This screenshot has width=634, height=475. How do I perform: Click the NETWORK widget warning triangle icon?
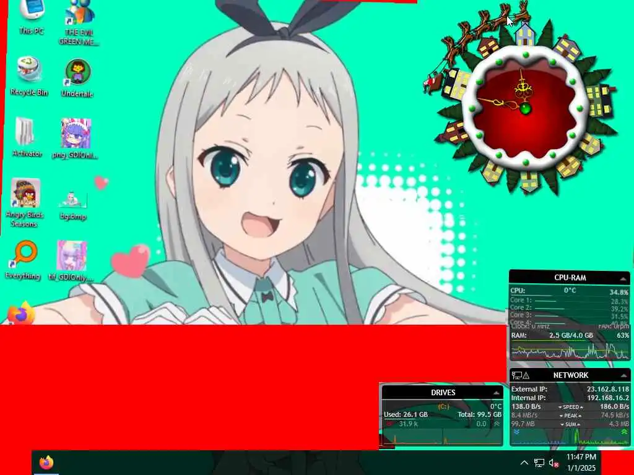pyautogui.click(x=526, y=375)
